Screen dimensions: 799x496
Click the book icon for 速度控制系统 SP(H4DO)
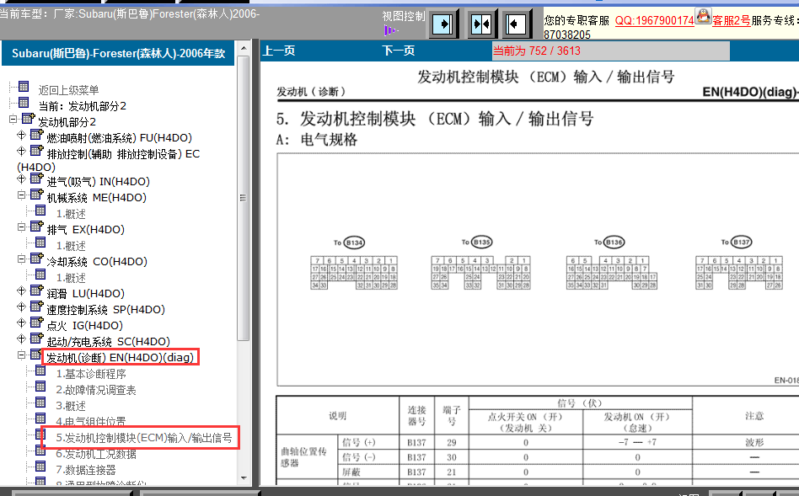pyautogui.click(x=37, y=306)
